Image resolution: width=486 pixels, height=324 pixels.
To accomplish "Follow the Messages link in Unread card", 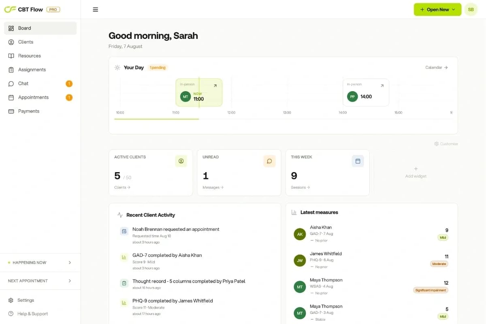I will pyautogui.click(x=213, y=188).
